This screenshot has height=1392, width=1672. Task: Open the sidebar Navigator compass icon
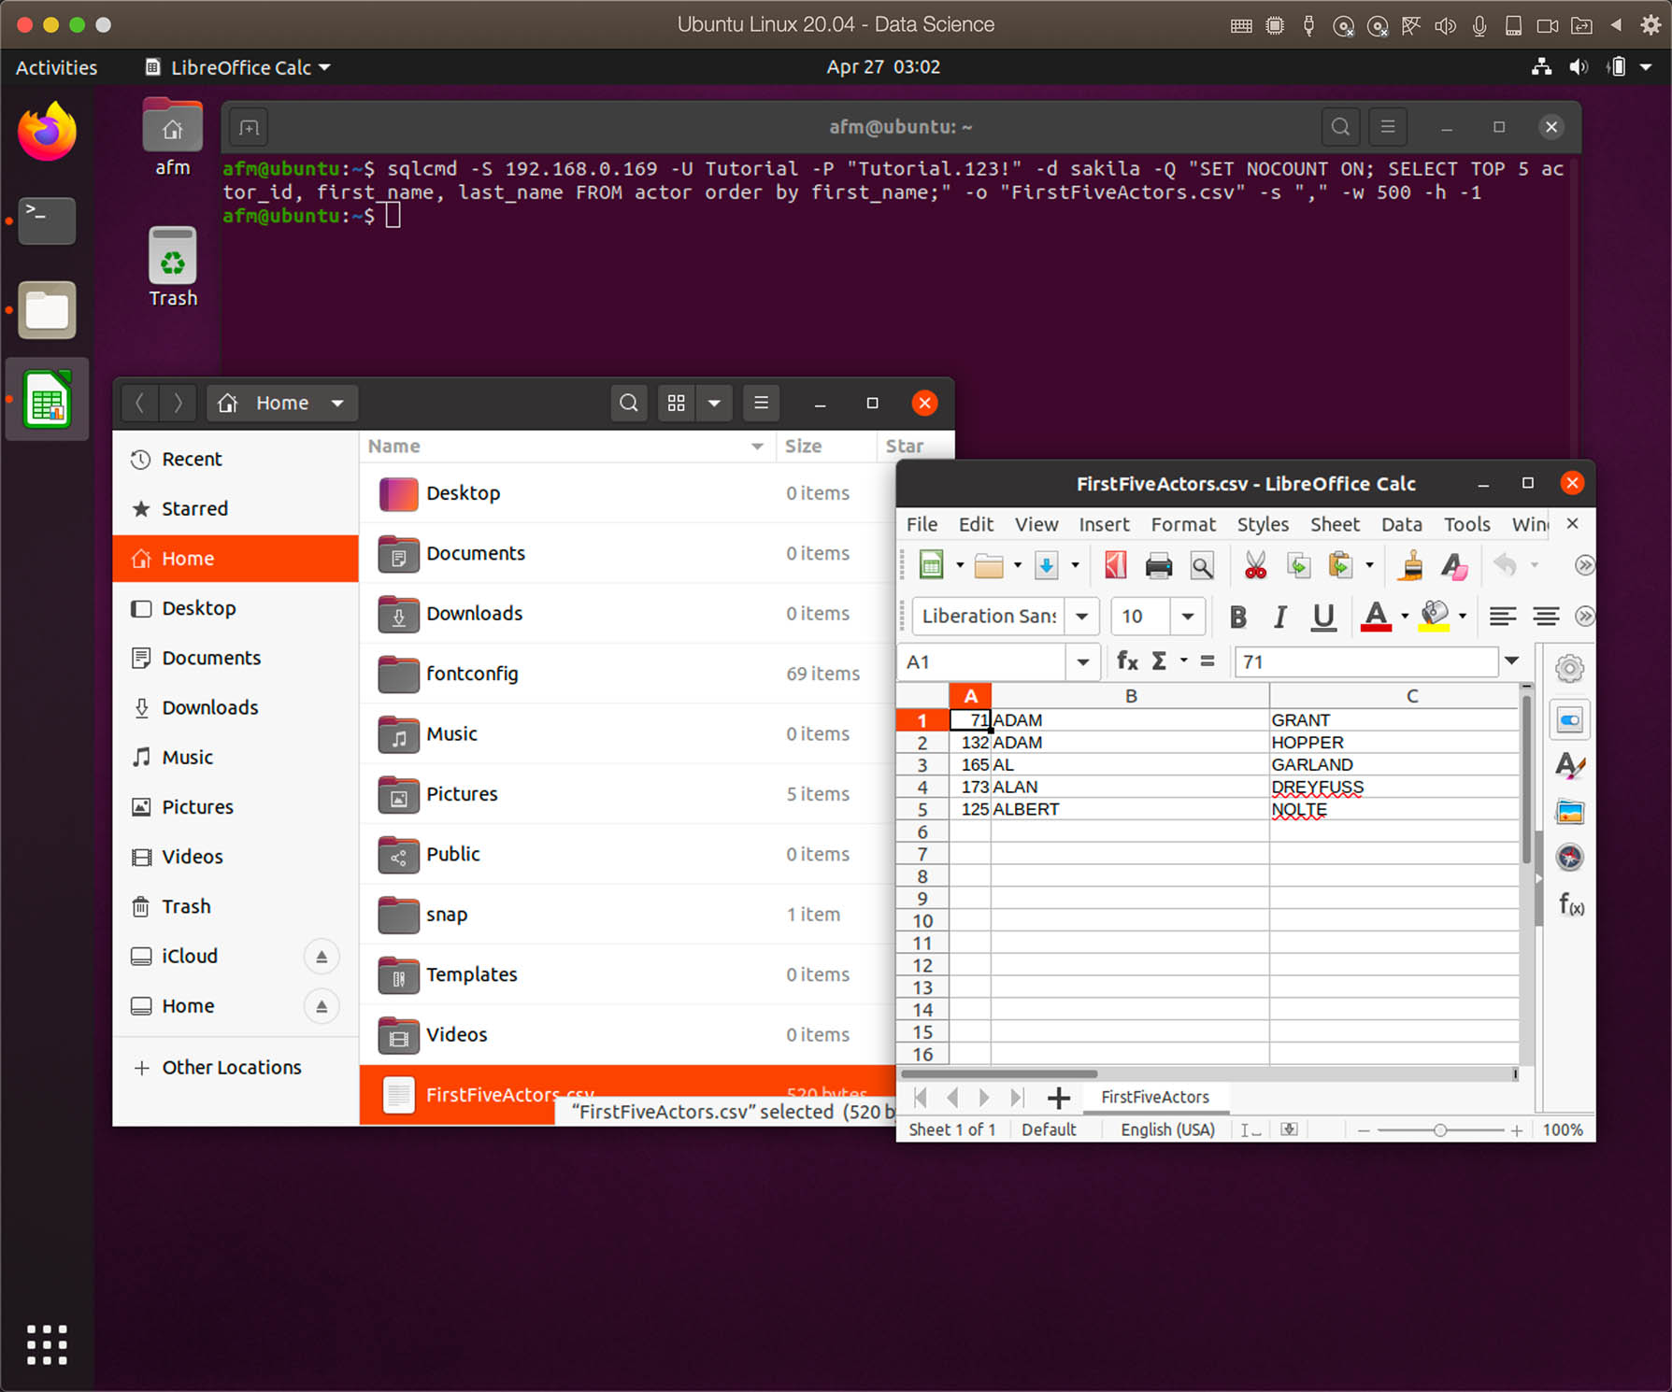pos(1569,858)
